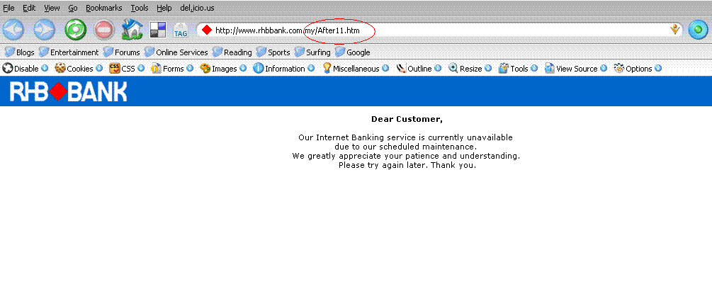Open the Blogs bookmark folder
Screen dimensions: 712x306
[19, 52]
